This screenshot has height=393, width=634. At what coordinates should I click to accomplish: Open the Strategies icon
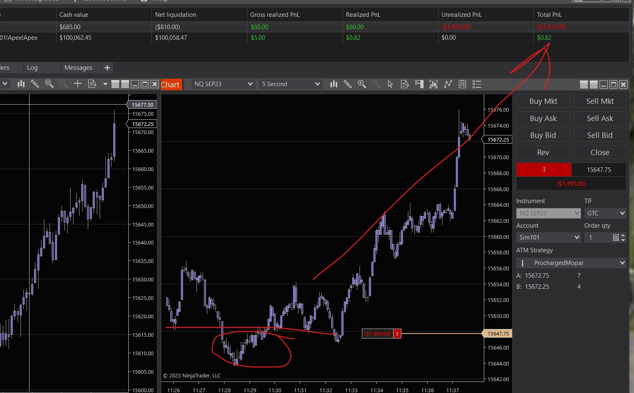coord(448,84)
